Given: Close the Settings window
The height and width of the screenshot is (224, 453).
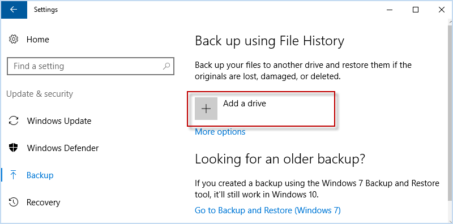Looking at the screenshot, I should tap(441, 10).
